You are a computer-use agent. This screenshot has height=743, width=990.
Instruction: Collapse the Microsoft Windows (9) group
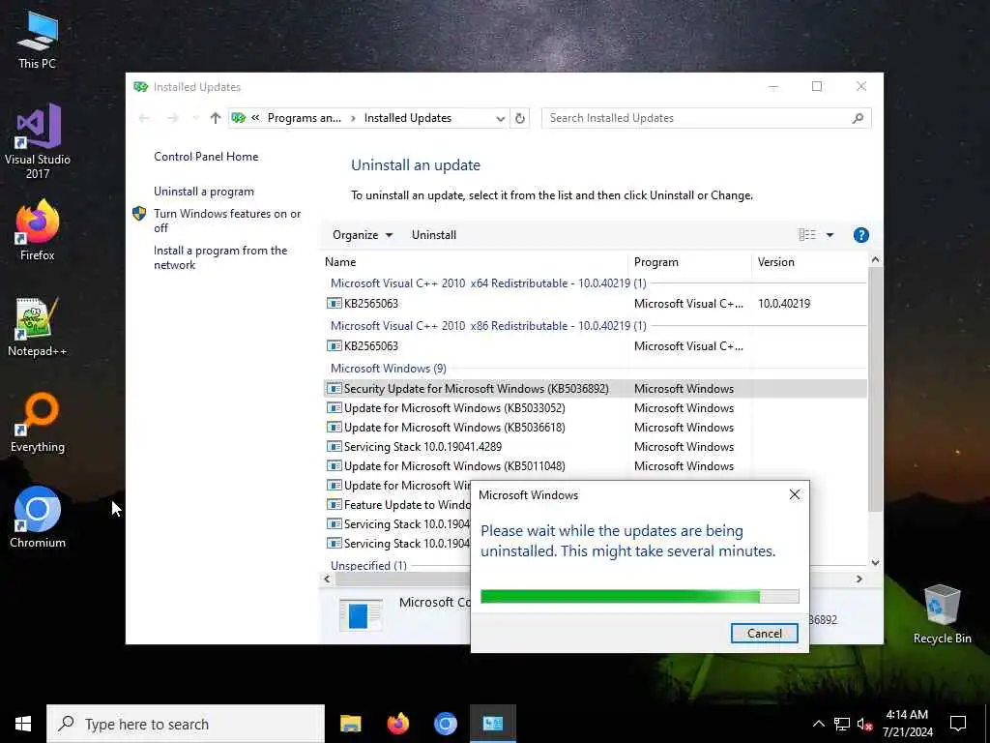click(x=389, y=369)
